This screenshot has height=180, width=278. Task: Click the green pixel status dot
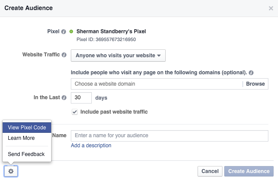[72, 31]
